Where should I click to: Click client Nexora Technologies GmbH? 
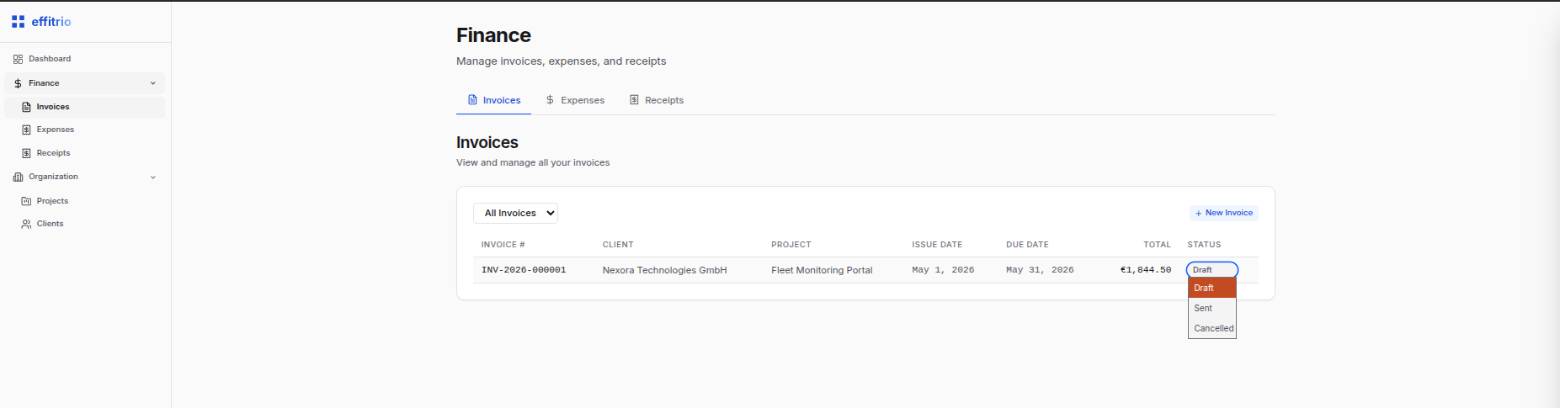point(664,270)
